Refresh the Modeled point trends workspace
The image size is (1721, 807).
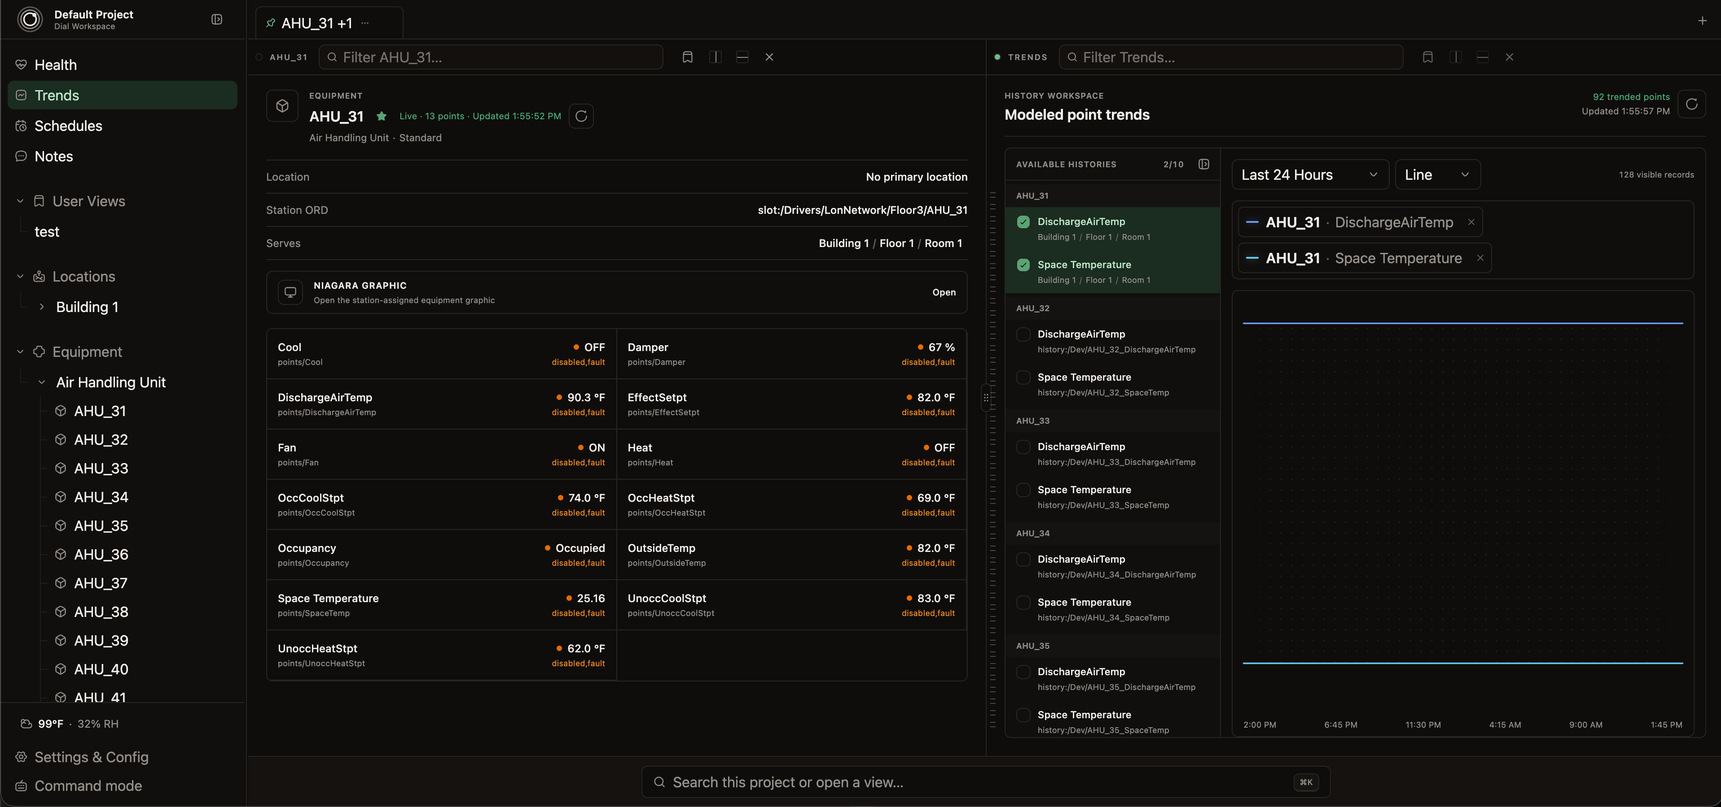[x=1691, y=104]
